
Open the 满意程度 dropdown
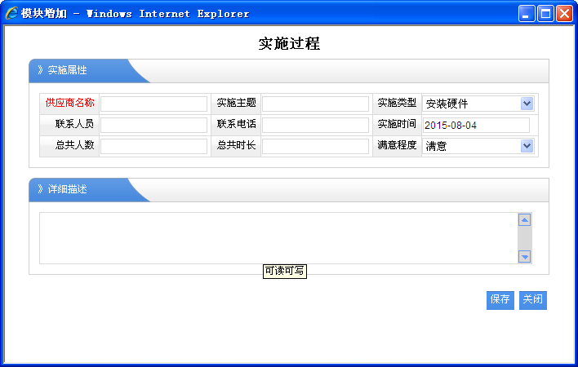point(527,146)
